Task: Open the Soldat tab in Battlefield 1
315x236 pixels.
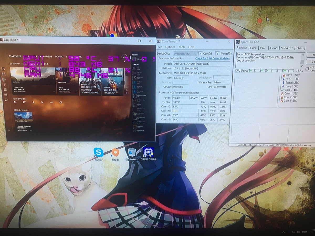Action: (59, 56)
